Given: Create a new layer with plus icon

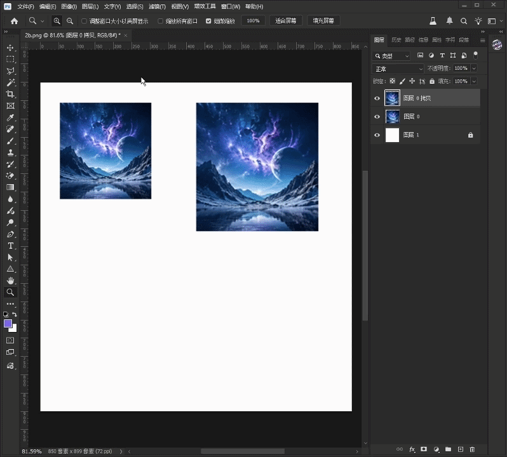Looking at the screenshot, I should click(x=461, y=449).
